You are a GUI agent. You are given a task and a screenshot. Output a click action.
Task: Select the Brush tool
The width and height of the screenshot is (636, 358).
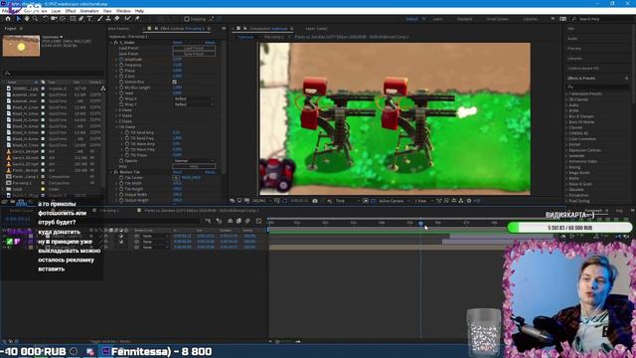(99, 19)
